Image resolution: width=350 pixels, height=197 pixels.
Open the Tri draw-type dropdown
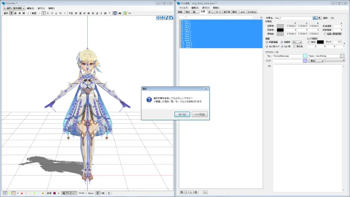tap(297, 42)
